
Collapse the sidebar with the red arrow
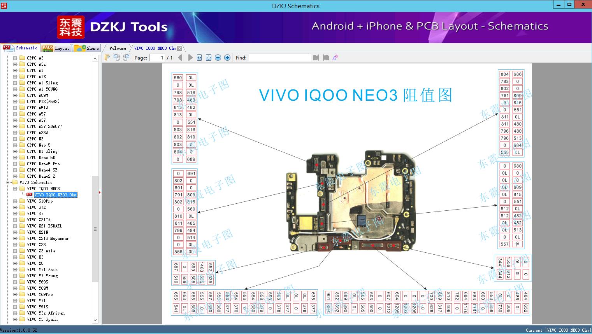[x=100, y=192]
